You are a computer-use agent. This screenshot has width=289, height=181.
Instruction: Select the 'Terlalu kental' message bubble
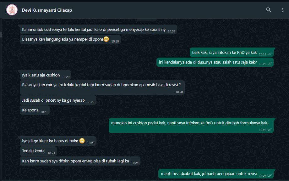coord(38,151)
